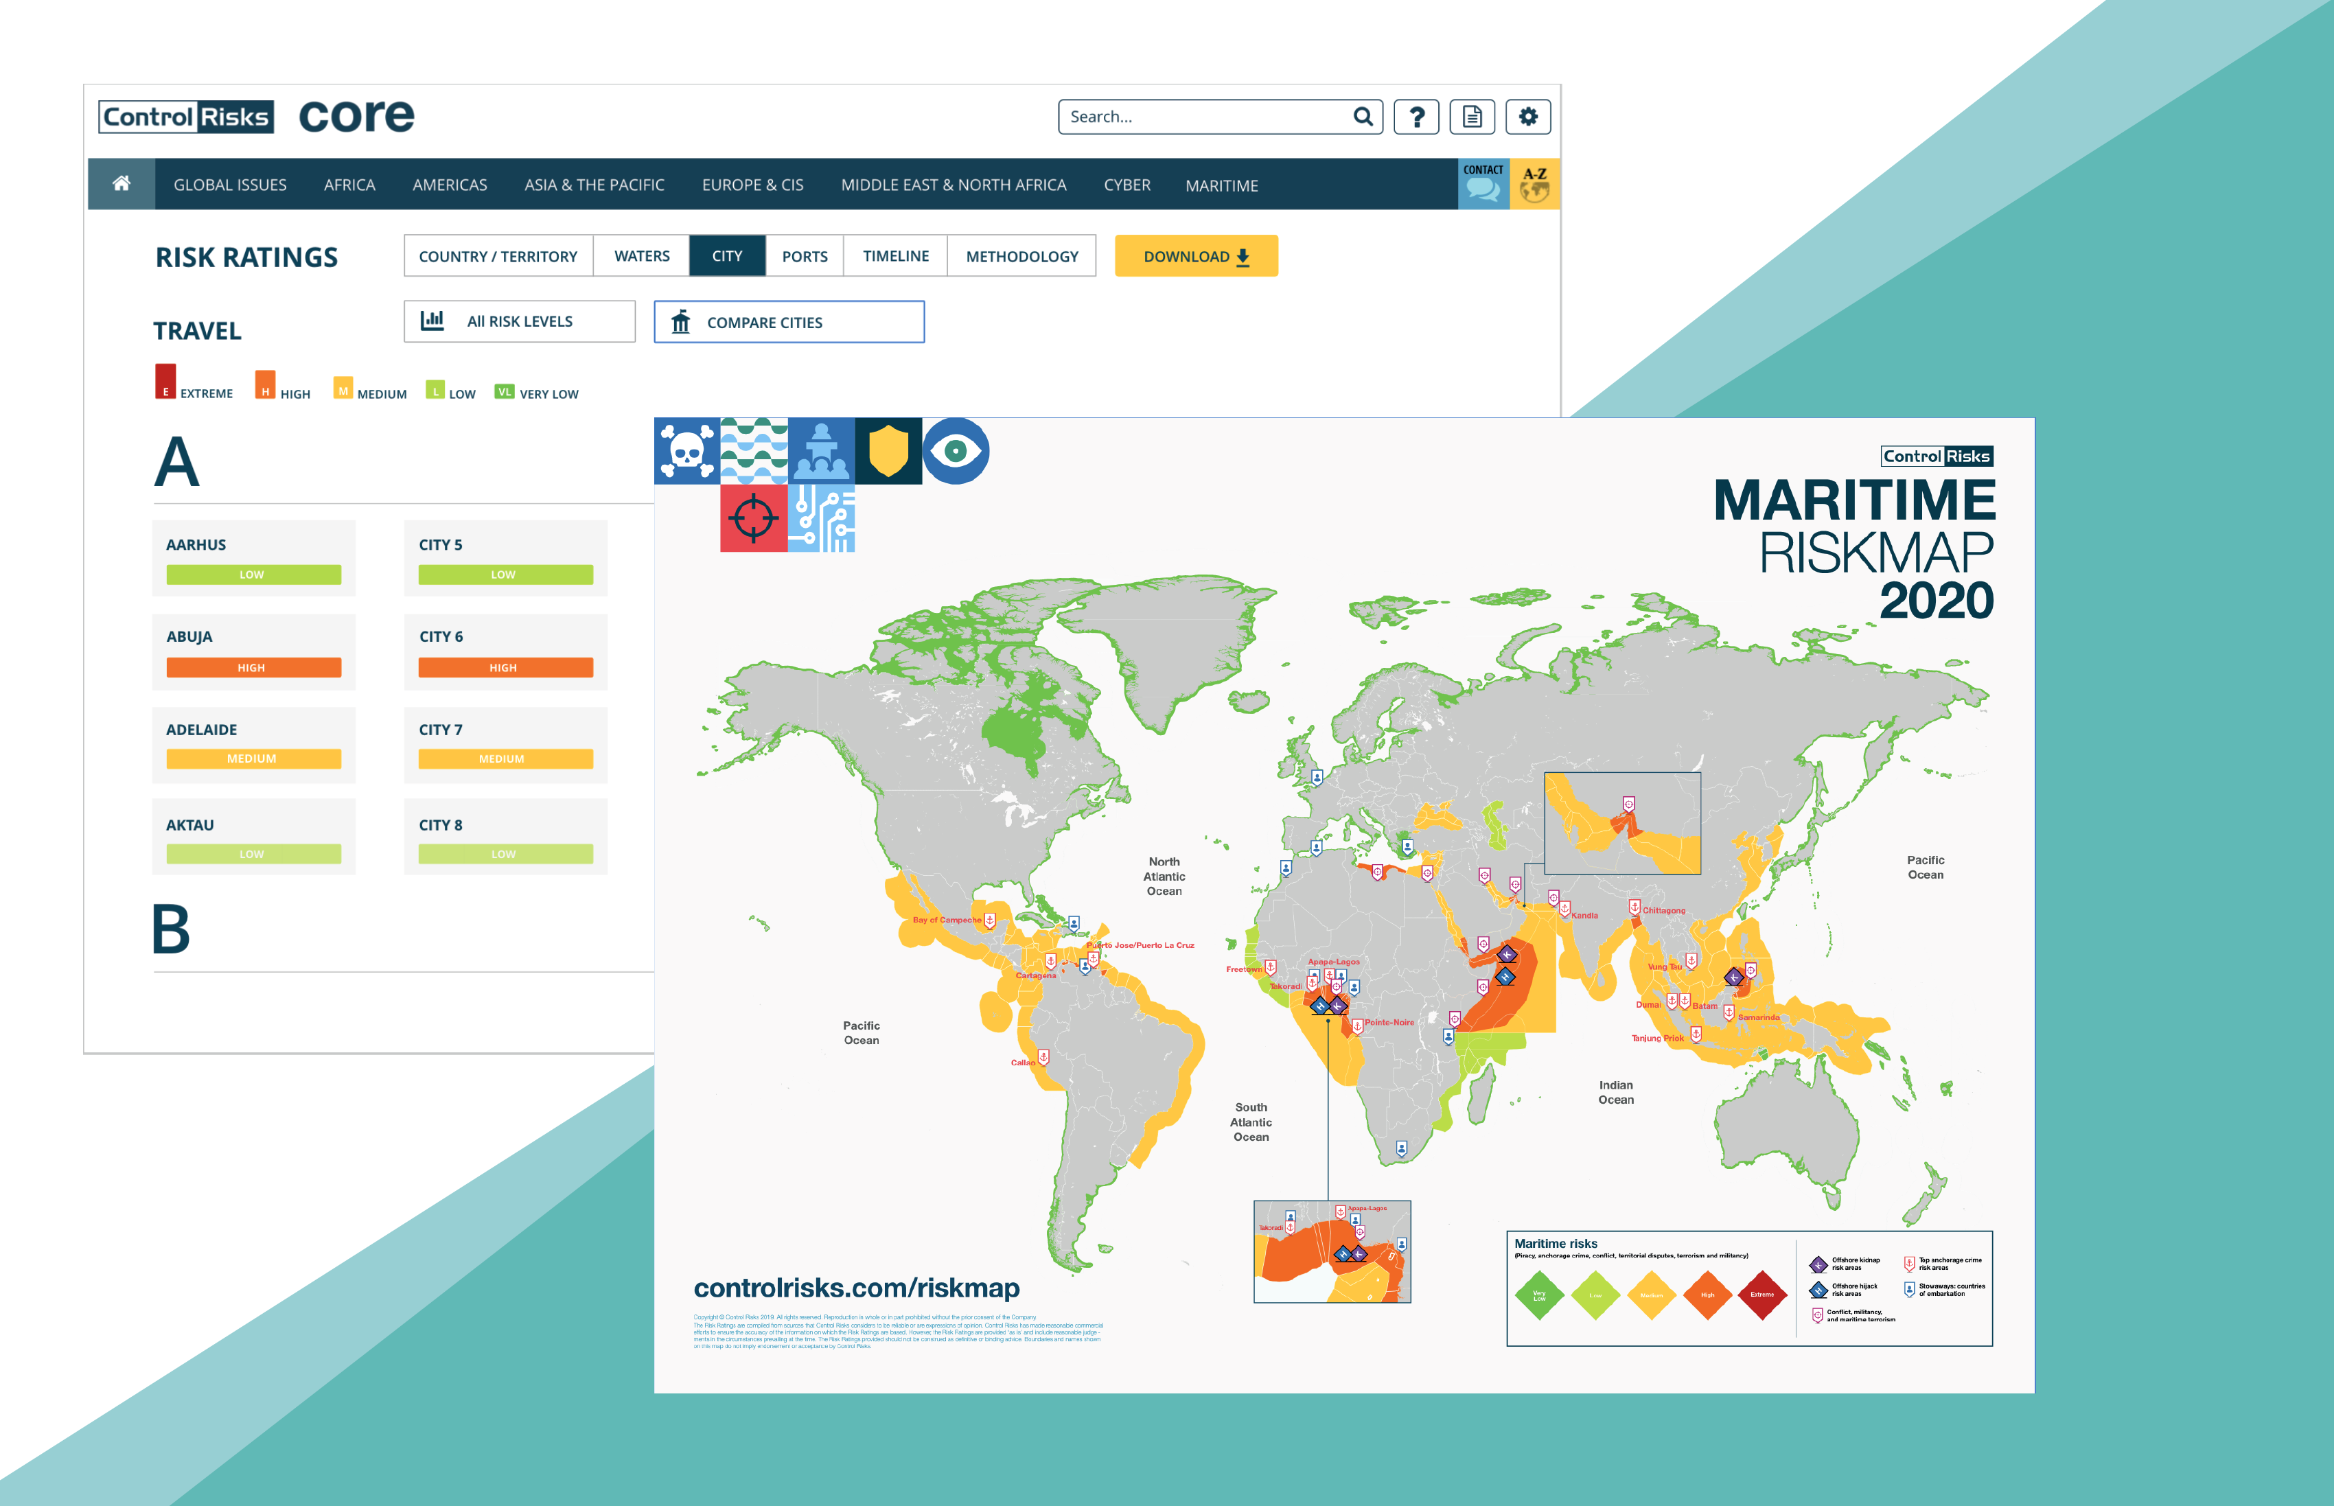Click the search magnifier icon
Viewport: 2334px width, 1506px height.
1362,117
